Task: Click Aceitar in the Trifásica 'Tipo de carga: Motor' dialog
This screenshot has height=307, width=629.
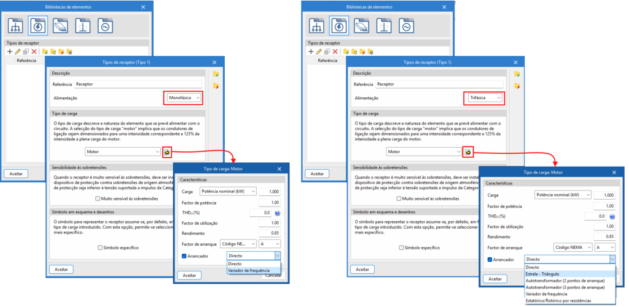Action: click(x=495, y=279)
